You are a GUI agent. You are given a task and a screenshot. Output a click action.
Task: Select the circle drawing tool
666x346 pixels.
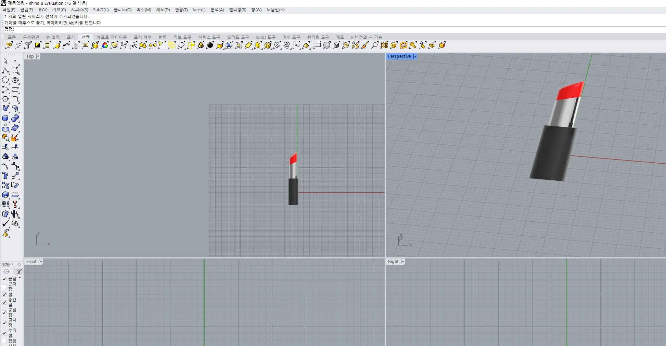(5, 80)
